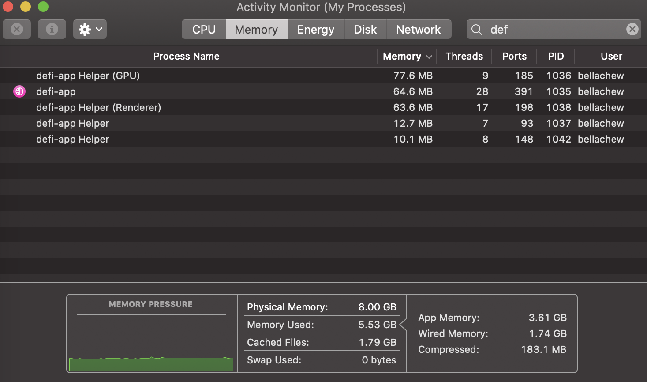Sort by Memory column header
This screenshot has width=647, height=382.
click(x=402, y=56)
